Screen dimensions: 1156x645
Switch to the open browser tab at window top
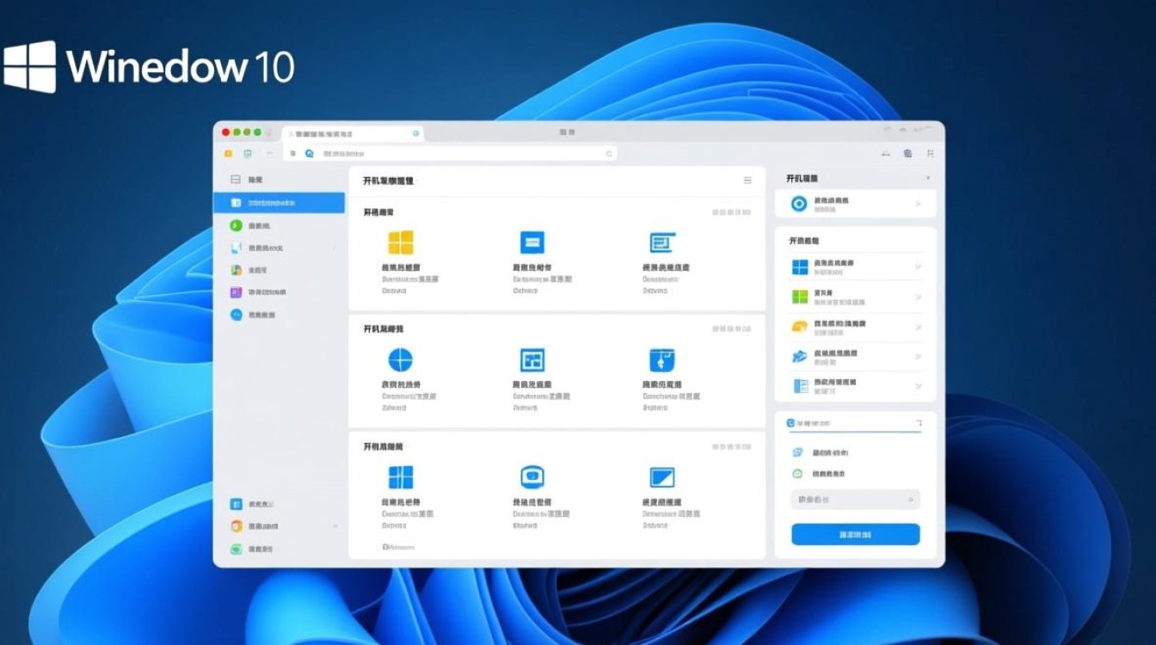tap(351, 134)
